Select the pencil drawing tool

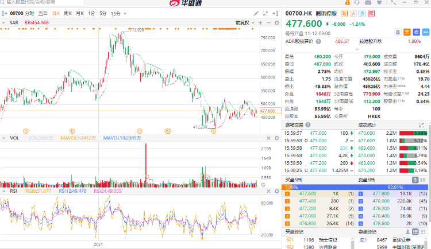click(256, 13)
